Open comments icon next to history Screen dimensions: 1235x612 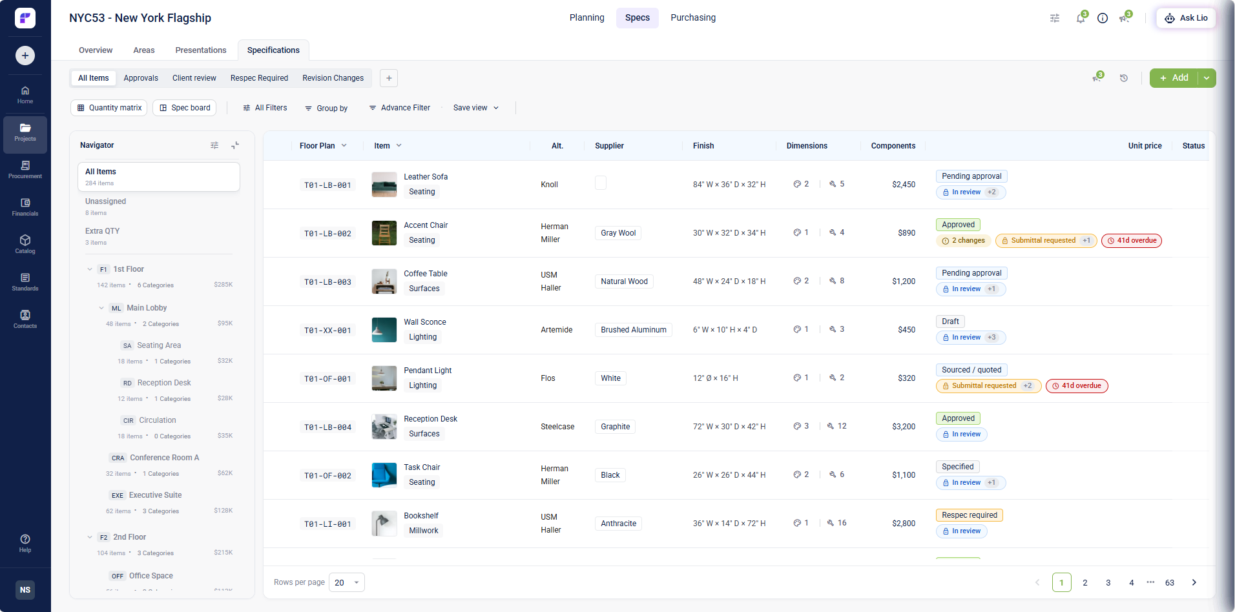pos(1097,78)
